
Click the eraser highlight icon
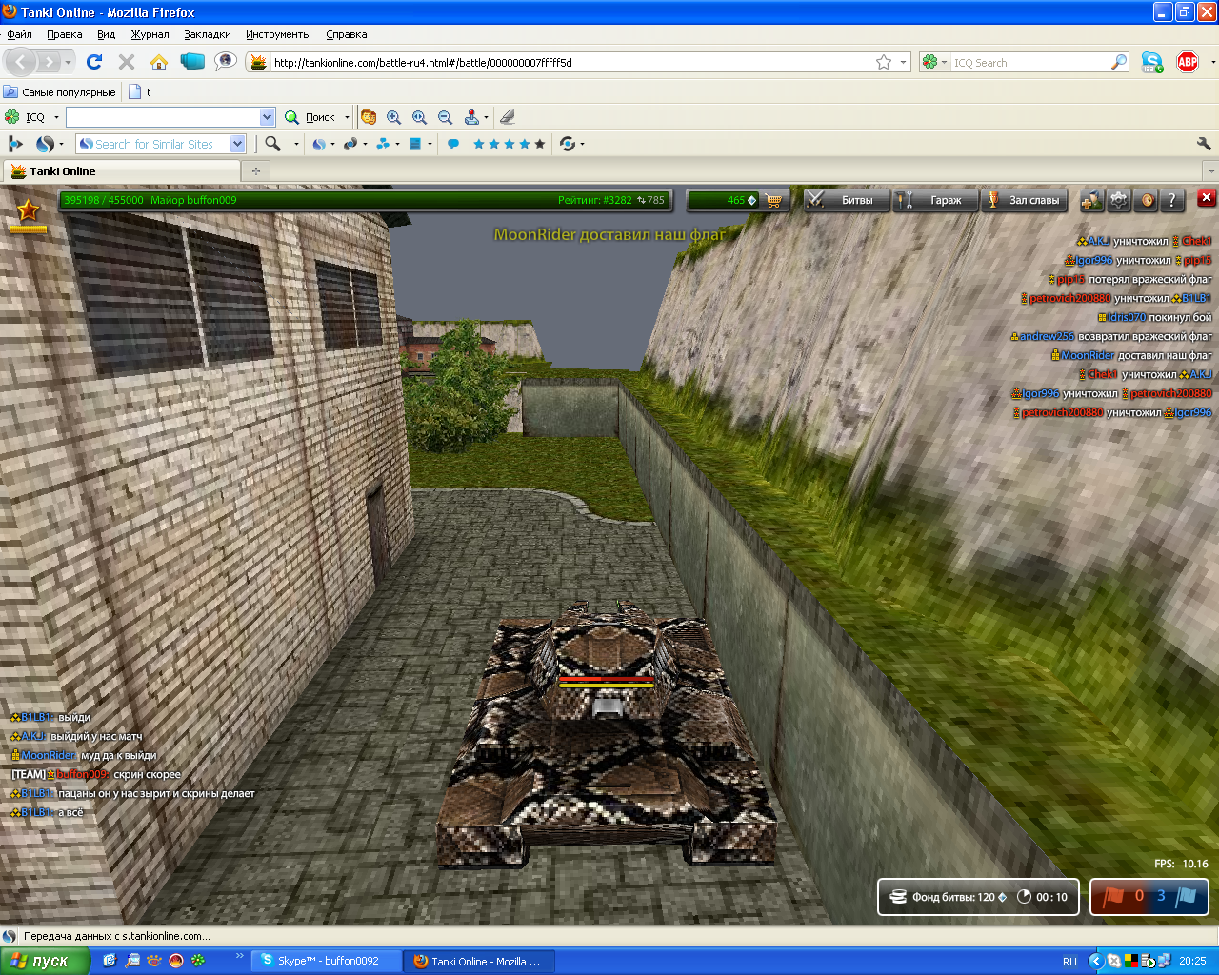click(508, 117)
